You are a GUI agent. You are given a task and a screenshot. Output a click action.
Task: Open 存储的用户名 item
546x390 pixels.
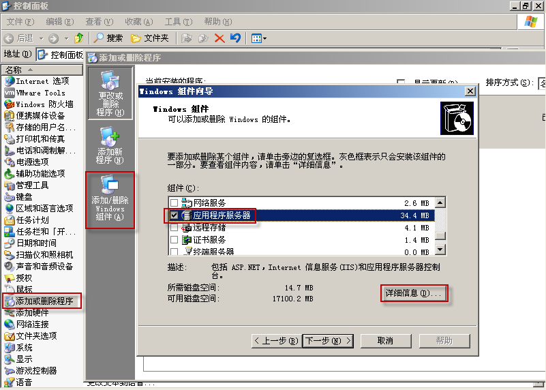point(40,127)
